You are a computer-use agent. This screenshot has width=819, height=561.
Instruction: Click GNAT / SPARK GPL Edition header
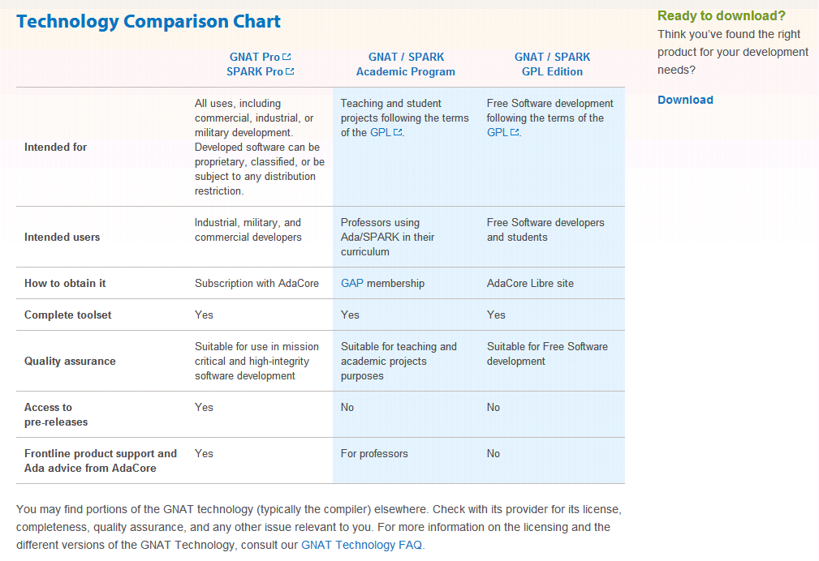(x=552, y=64)
